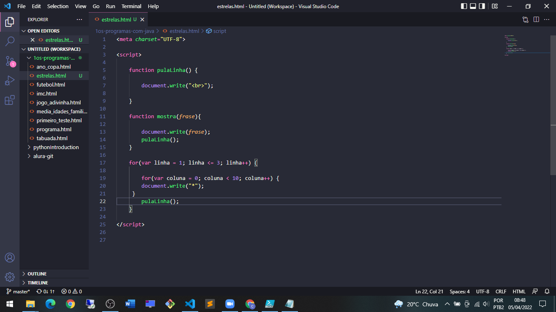
Task: Open Customize Layout button
Action: tap(495, 6)
